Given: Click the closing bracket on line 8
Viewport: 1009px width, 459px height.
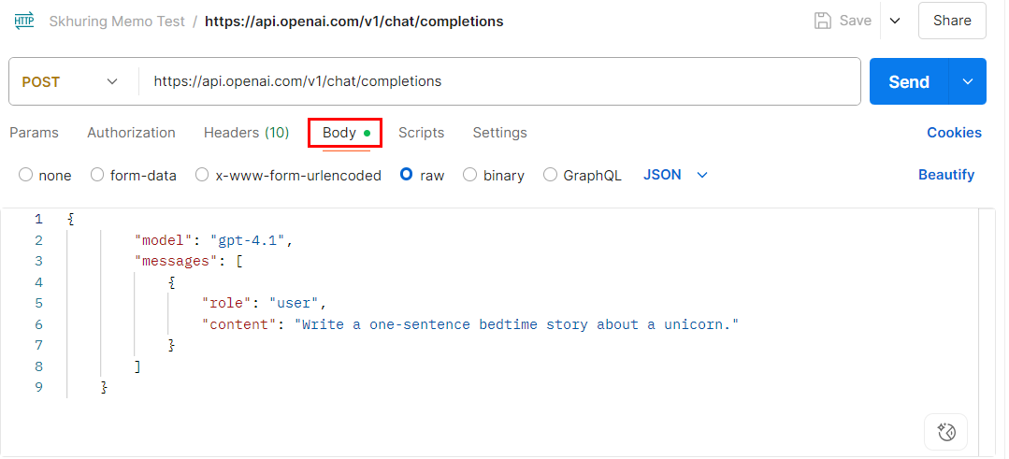Looking at the screenshot, I should pos(137,366).
